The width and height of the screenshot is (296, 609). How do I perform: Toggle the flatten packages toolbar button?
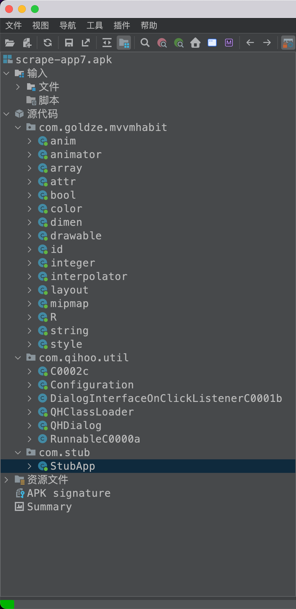click(x=124, y=43)
